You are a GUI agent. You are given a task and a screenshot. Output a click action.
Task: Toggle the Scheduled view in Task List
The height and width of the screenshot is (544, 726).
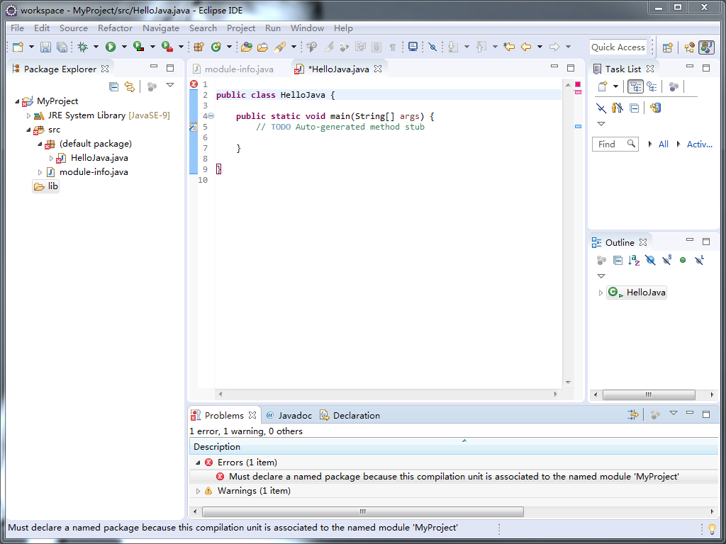pyautogui.click(x=652, y=86)
